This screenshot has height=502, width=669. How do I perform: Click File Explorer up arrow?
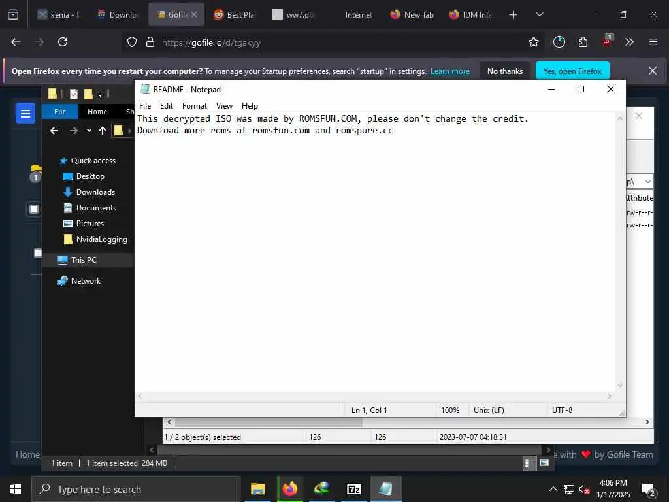click(x=103, y=131)
